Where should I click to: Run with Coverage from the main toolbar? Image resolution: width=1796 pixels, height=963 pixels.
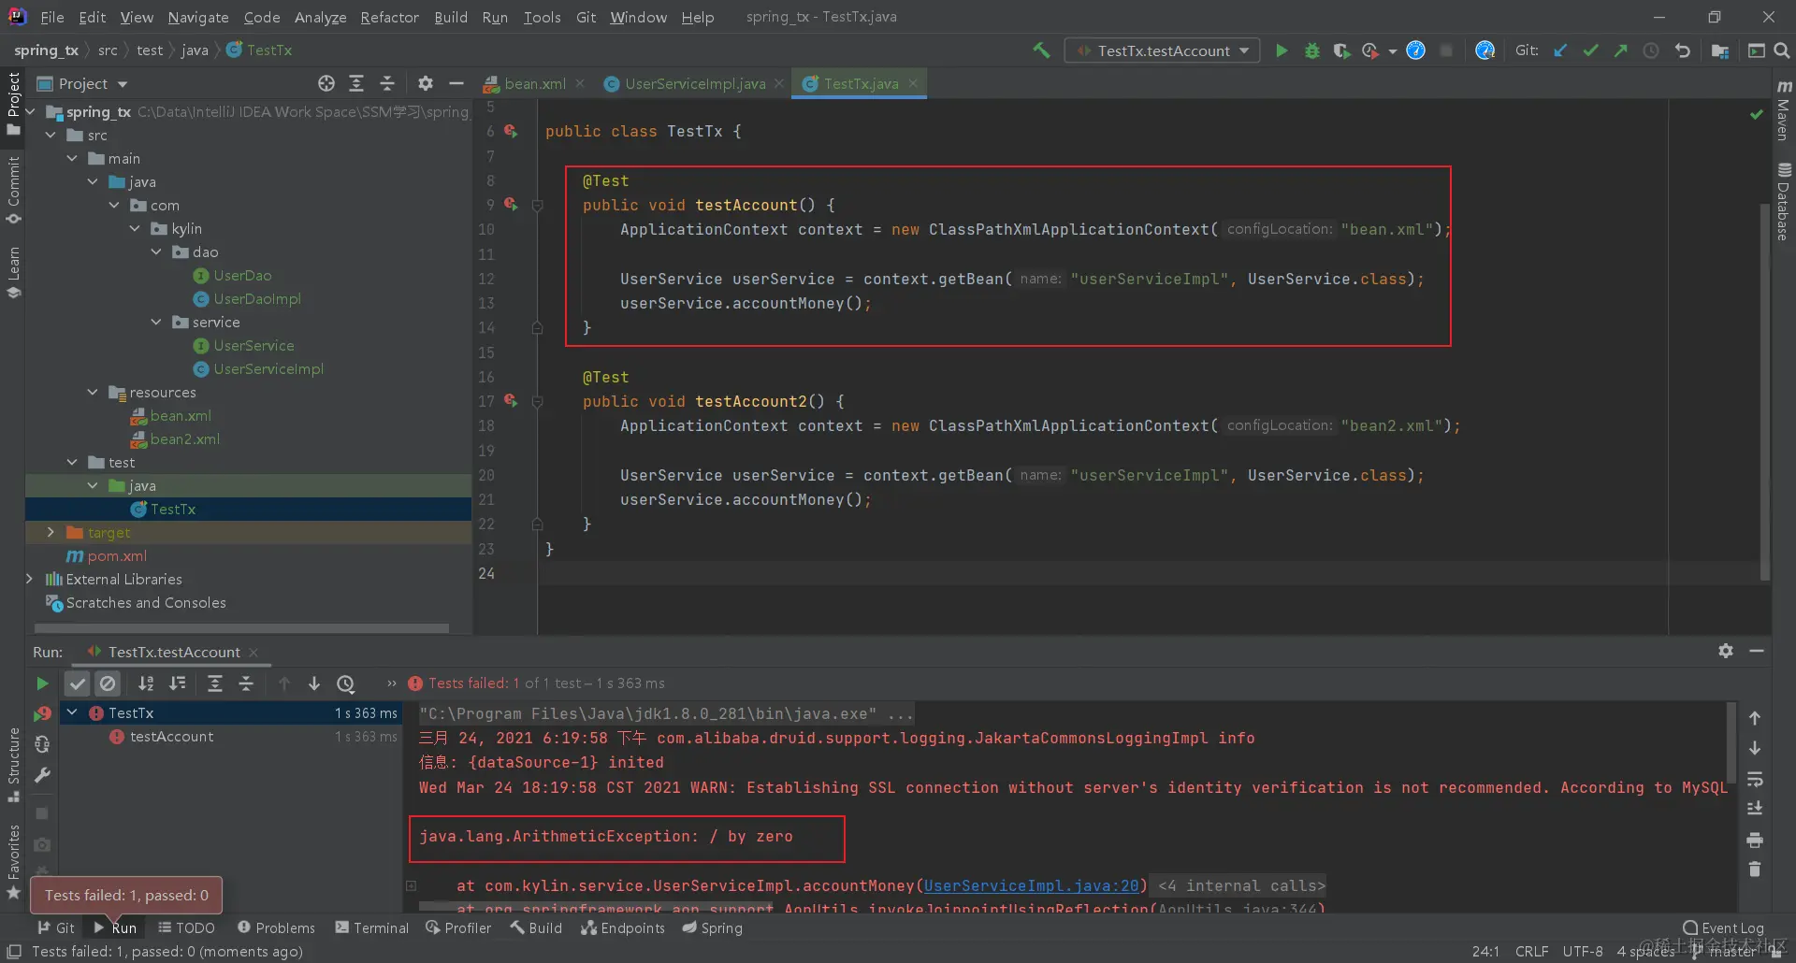[x=1341, y=50]
